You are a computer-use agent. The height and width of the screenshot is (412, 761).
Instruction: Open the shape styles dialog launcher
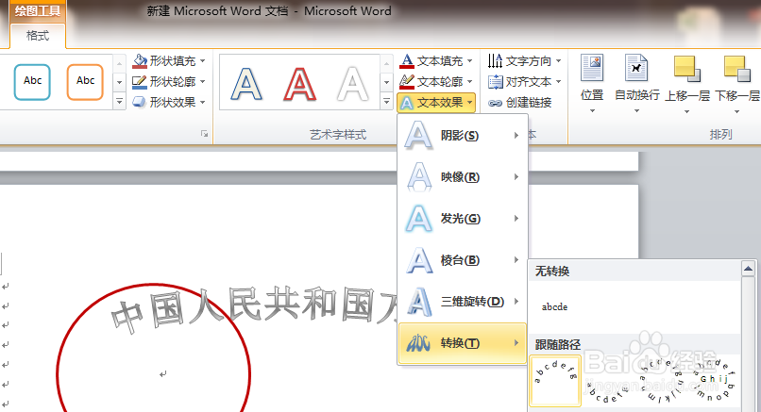(204, 134)
